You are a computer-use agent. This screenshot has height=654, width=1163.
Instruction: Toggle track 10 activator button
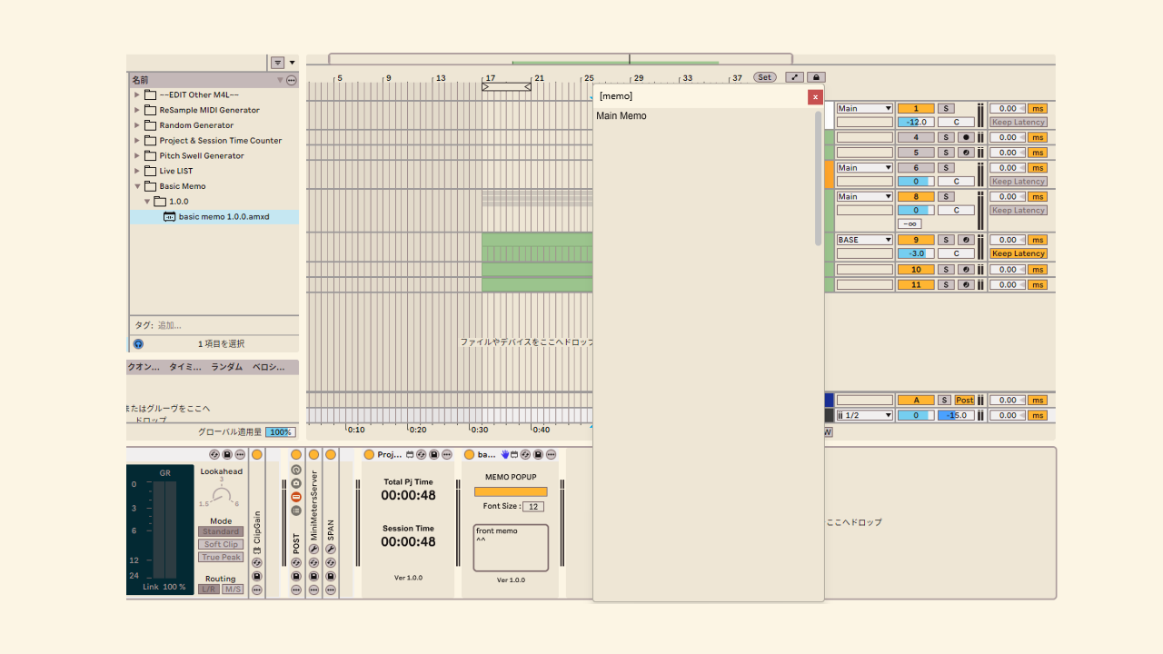pos(916,270)
